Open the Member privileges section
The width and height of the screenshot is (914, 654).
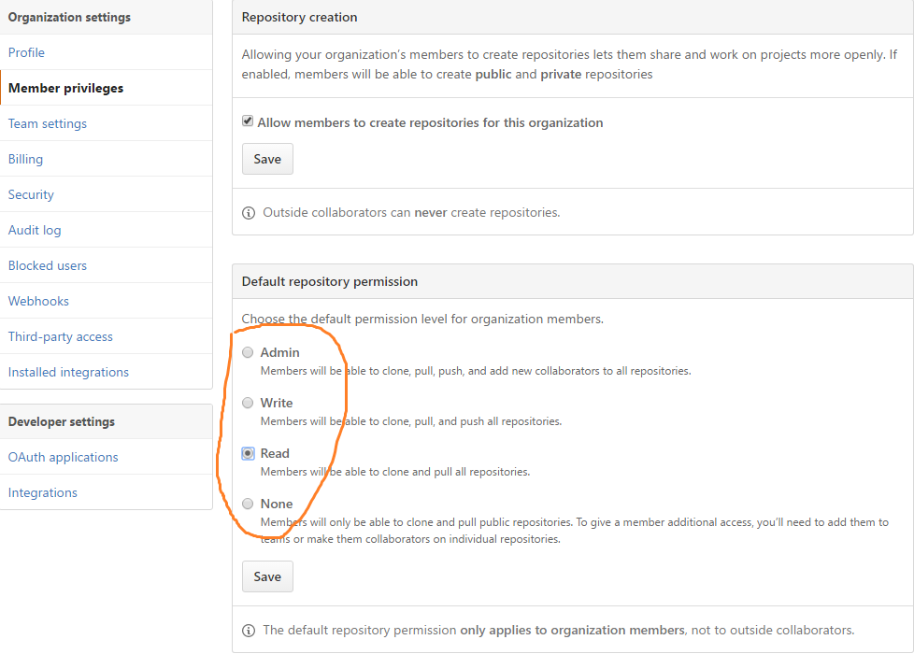[65, 88]
